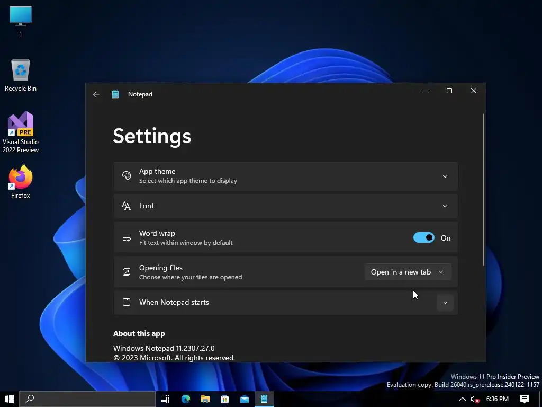Screen dimensions: 542x407
Task: Click 'Fit text within window by default' text
Action: [186, 243]
